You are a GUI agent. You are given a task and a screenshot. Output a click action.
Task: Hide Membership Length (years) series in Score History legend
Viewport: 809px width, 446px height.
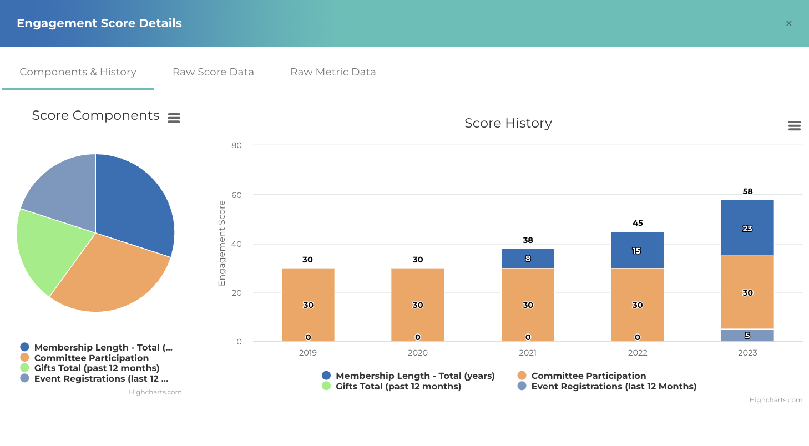click(414, 376)
